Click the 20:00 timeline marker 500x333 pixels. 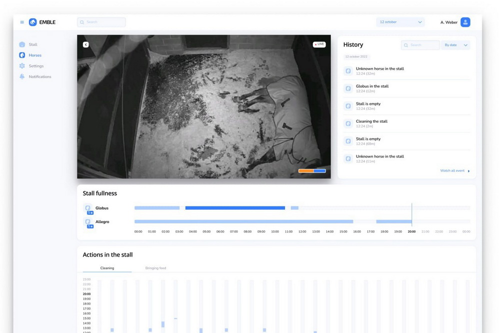coord(411,232)
